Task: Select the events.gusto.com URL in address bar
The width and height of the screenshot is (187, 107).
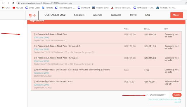Action: (x=46, y=3)
